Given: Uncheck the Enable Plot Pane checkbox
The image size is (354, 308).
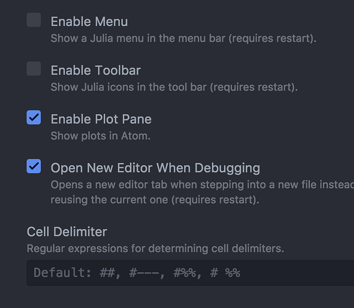Looking at the screenshot, I should [33, 117].
